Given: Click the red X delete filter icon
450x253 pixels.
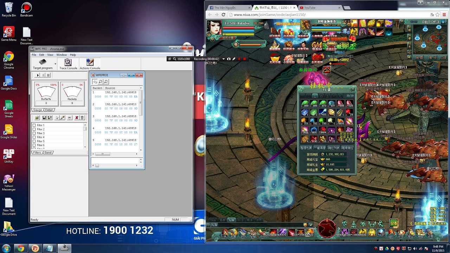Looking at the screenshot, I should tap(77, 117).
